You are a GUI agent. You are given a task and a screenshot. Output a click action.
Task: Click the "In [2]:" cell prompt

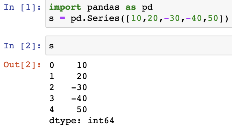(22, 46)
